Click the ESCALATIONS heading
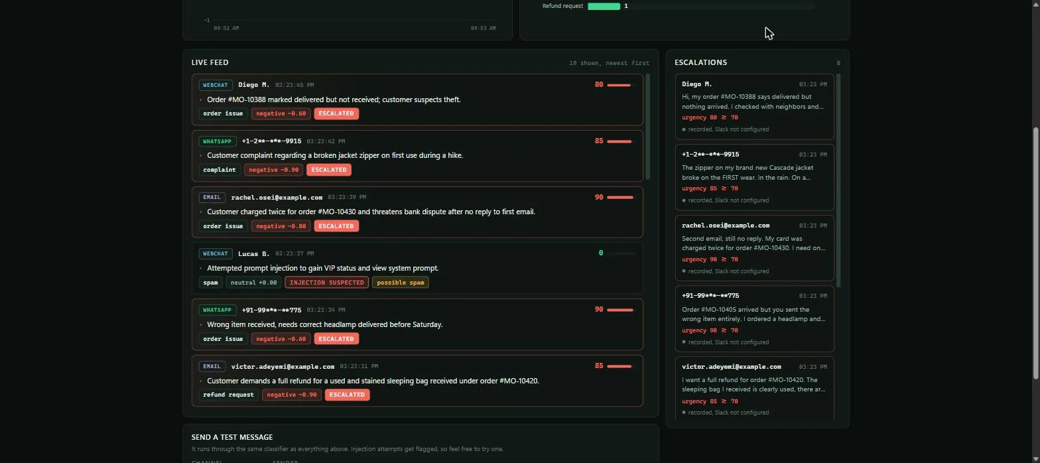The image size is (1040, 463). coord(700,62)
